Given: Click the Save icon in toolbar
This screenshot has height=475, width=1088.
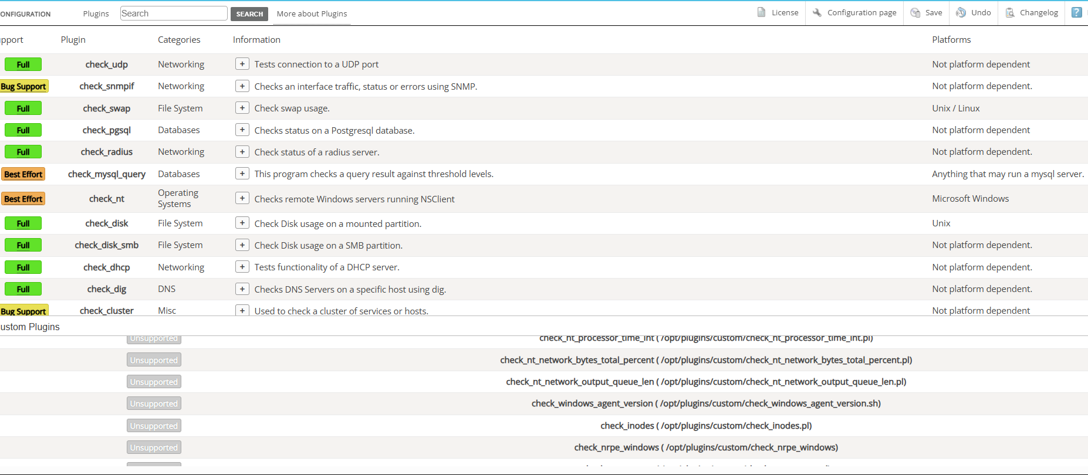Looking at the screenshot, I should pyautogui.click(x=915, y=12).
